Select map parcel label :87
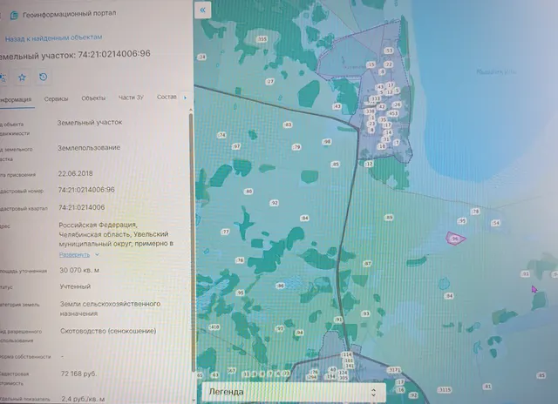The width and height of the screenshot is (558, 404). 368,264
